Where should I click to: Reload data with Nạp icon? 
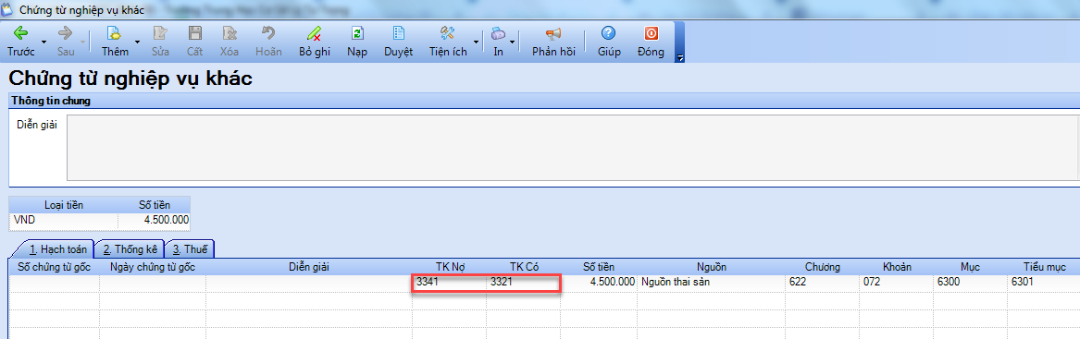tap(357, 33)
